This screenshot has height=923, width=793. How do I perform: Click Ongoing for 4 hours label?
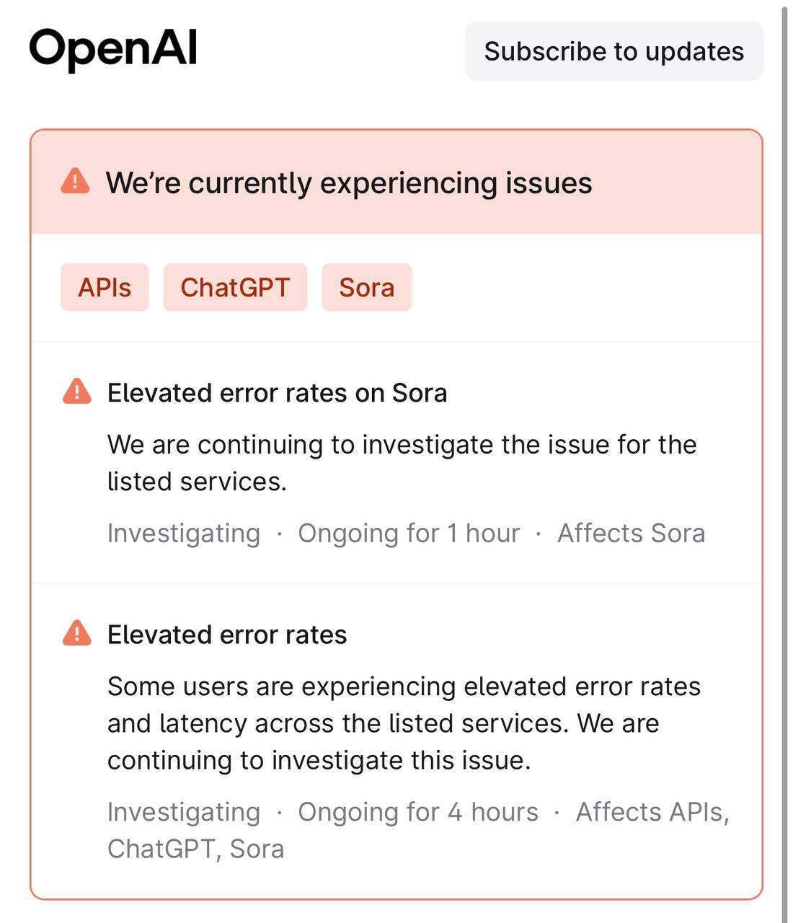tap(418, 812)
